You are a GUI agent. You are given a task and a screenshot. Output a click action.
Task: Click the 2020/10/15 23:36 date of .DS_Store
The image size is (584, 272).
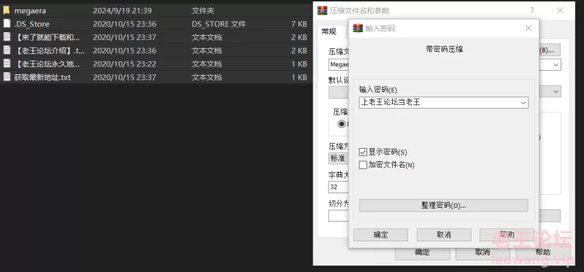pyautogui.click(x=124, y=24)
